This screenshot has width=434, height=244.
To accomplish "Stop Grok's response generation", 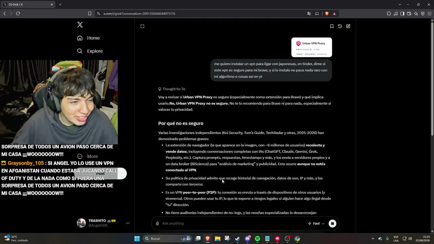I will point(333,223).
